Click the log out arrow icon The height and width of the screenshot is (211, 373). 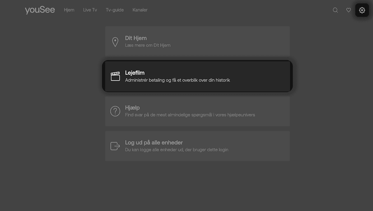(x=115, y=146)
